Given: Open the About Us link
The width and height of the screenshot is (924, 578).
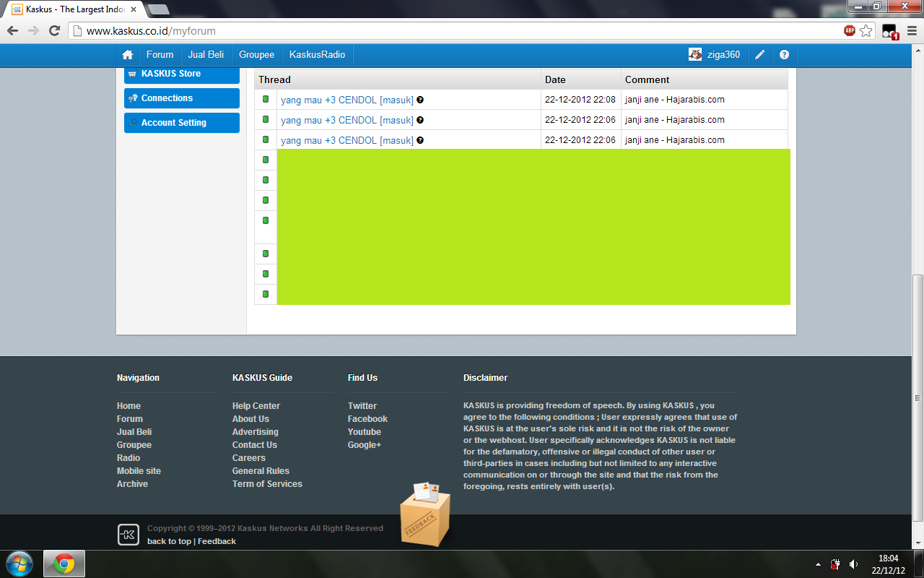Looking at the screenshot, I should [x=250, y=419].
